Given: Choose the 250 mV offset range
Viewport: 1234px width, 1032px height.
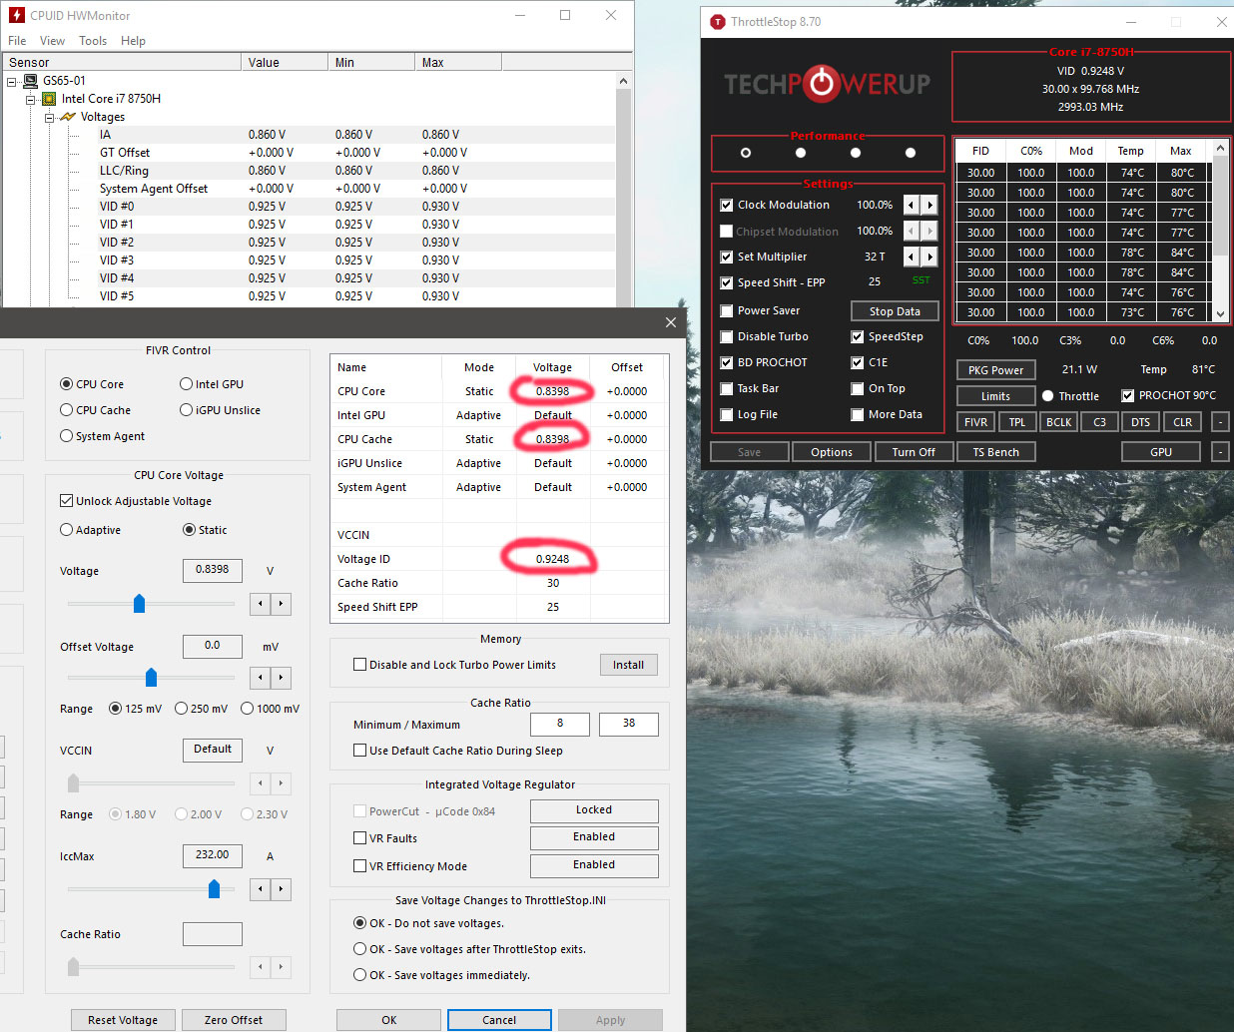Looking at the screenshot, I should [x=181, y=709].
